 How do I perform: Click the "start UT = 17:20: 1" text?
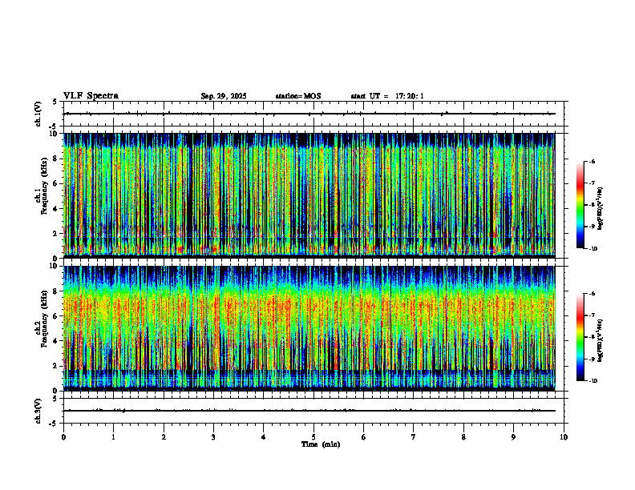387,96
